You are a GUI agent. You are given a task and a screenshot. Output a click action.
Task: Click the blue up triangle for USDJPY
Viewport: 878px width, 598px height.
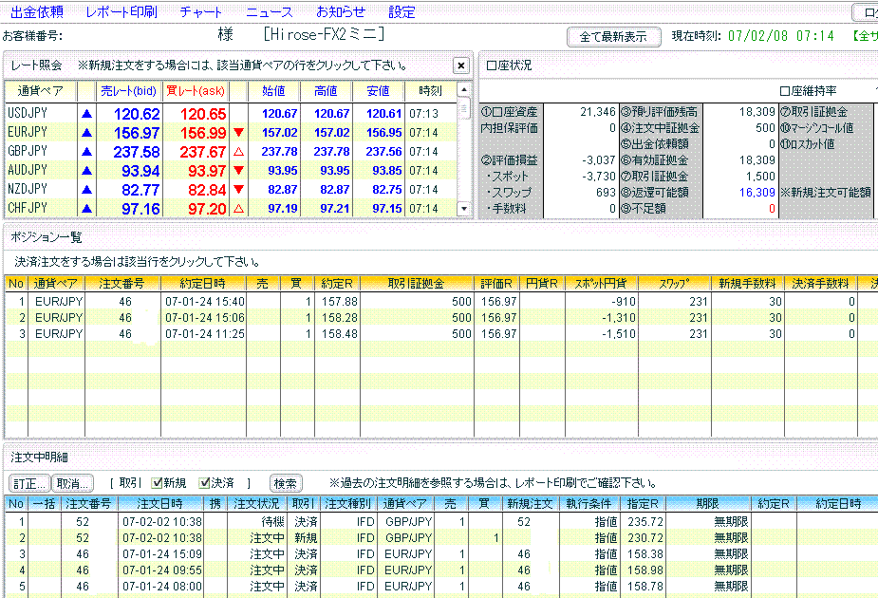[86, 114]
